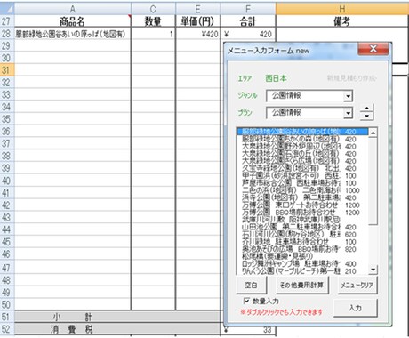
Task: Click the list box scroll up arrow
Action: pos(373,133)
